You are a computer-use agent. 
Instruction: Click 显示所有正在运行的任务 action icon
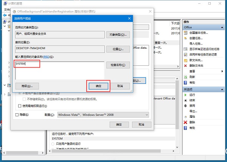[185, 49]
